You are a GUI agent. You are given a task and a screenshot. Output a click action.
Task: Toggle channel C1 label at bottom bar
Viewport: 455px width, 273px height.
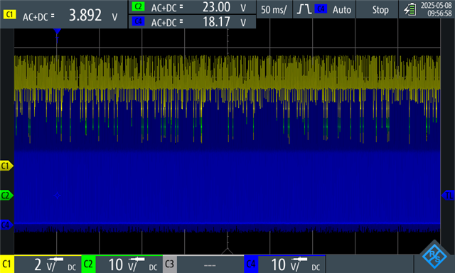[x=6, y=264]
